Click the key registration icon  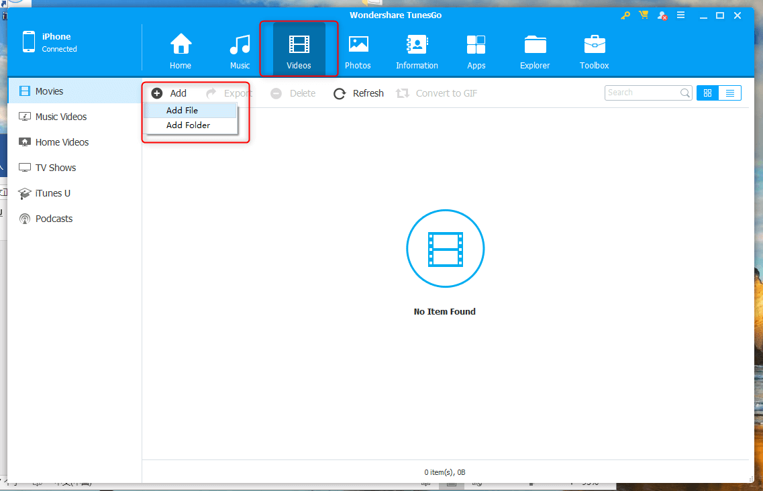[x=625, y=15]
